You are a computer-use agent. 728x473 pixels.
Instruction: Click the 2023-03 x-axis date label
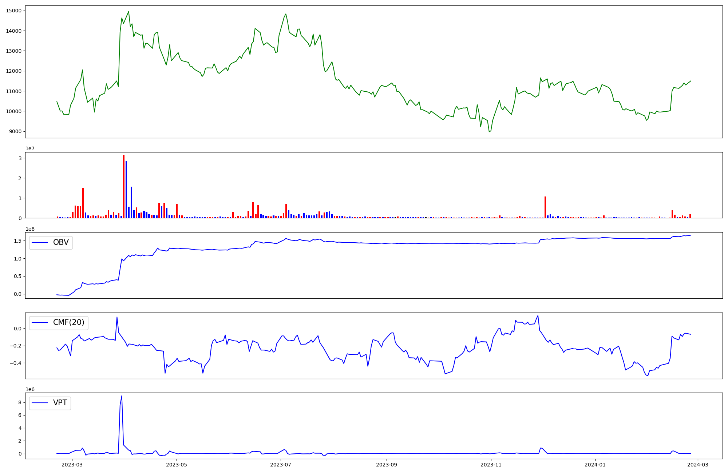coord(72,465)
